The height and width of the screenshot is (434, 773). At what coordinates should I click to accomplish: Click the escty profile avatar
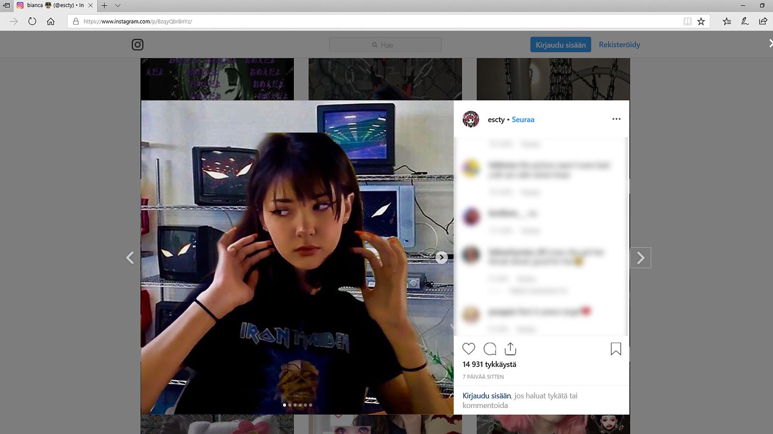point(471,119)
